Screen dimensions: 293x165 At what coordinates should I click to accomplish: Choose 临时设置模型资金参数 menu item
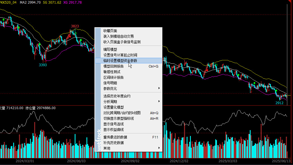coord(120,61)
